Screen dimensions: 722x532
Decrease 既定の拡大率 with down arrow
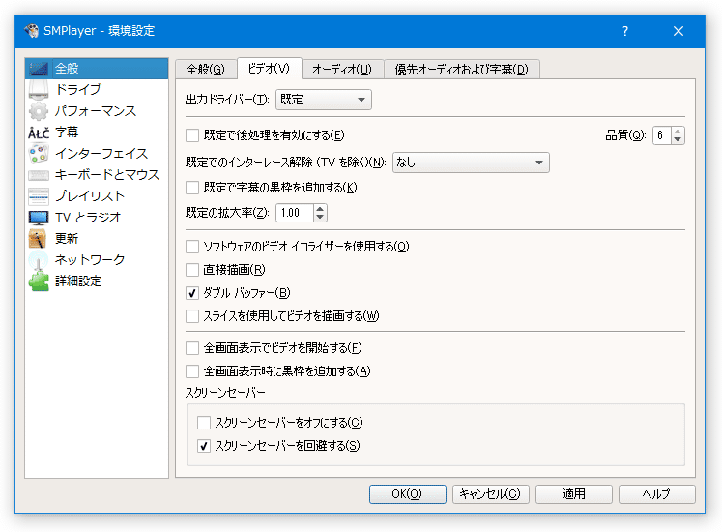320,217
